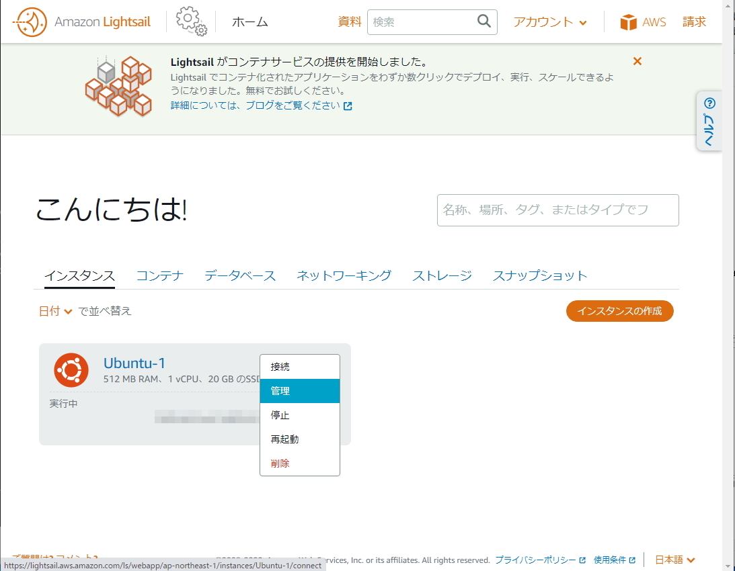
Task: Choose 削除 from context menu
Action: pos(300,464)
